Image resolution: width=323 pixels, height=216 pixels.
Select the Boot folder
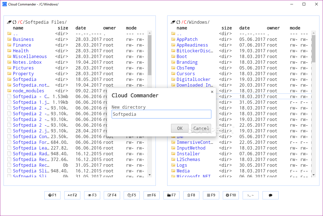point(182,56)
